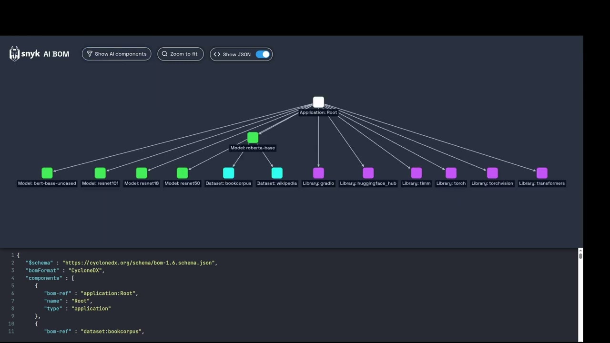Viewport: 610px width, 343px height.
Task: Select the torchvision library node
Action: pyautogui.click(x=492, y=173)
